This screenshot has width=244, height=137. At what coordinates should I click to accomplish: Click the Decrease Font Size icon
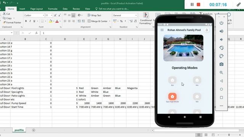click(59, 15)
